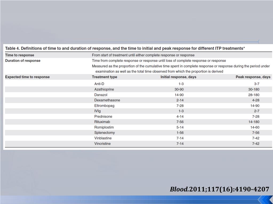The width and height of the screenshot is (273, 204).
Task: Click Azathioprine initial response value 30-90
Action: point(179,89)
